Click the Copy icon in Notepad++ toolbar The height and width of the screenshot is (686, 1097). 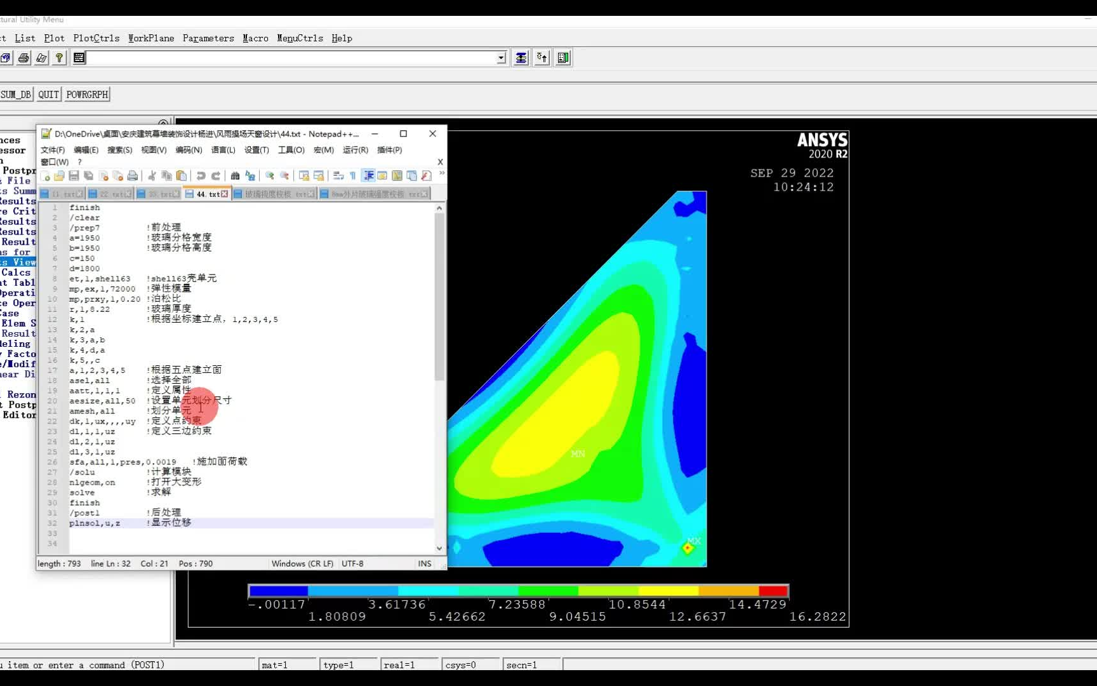pos(166,175)
